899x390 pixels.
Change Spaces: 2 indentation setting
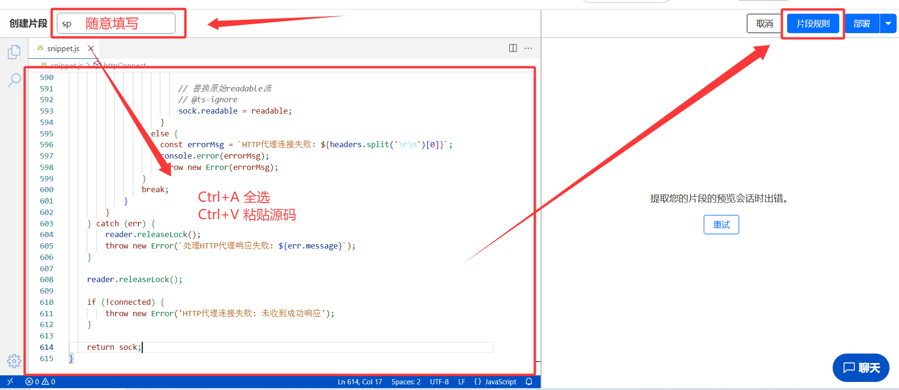pyautogui.click(x=406, y=381)
